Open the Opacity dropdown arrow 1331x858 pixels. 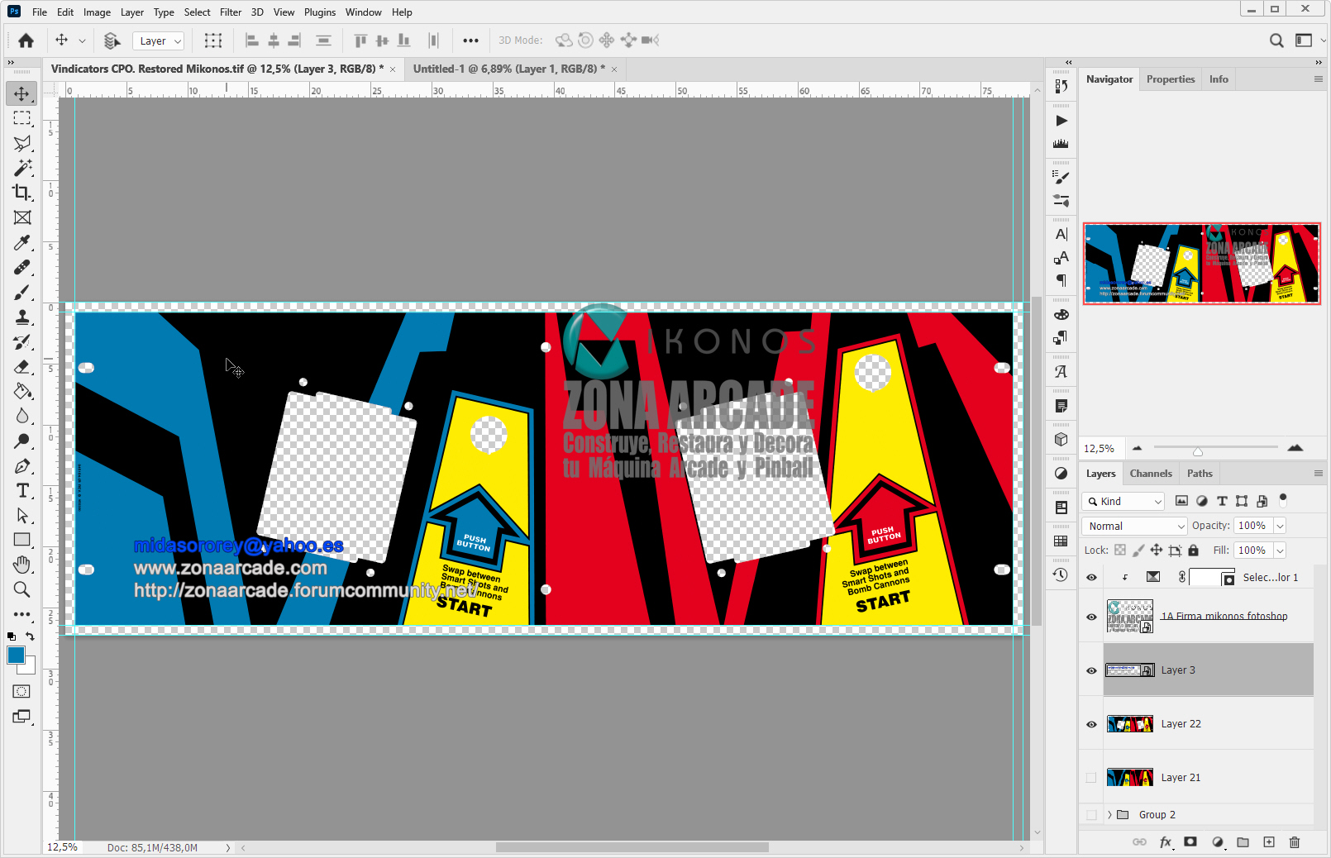[x=1280, y=526]
